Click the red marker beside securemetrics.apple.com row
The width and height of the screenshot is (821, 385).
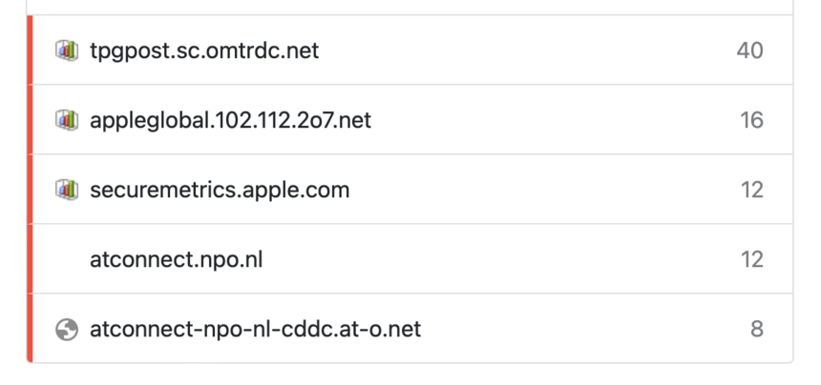coord(30,189)
